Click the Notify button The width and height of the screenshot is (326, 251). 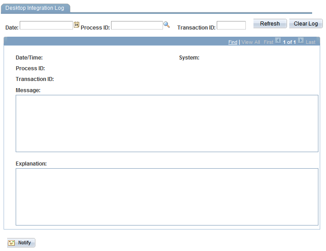tap(21, 242)
